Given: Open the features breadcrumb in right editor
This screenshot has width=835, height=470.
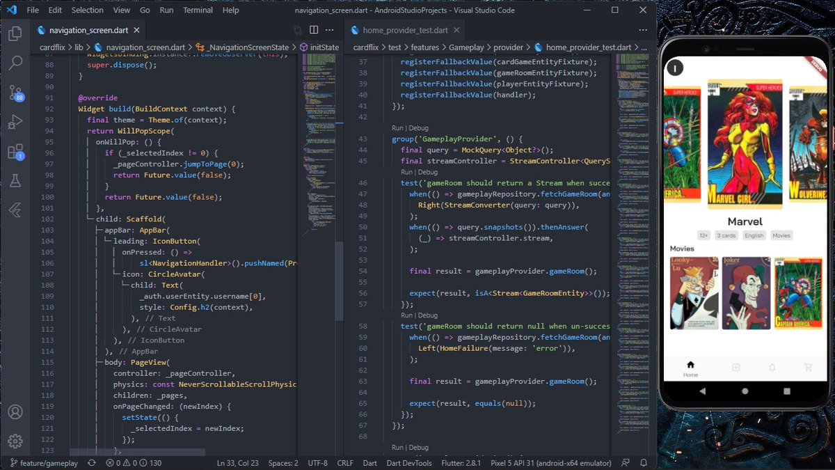Looking at the screenshot, I should click(424, 47).
